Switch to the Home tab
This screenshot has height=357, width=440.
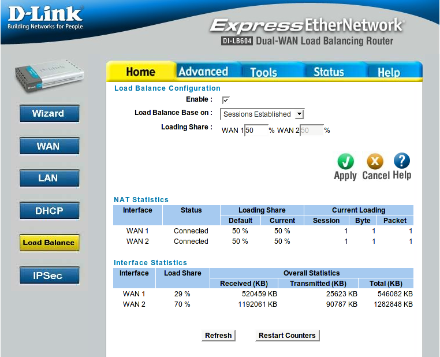(140, 72)
